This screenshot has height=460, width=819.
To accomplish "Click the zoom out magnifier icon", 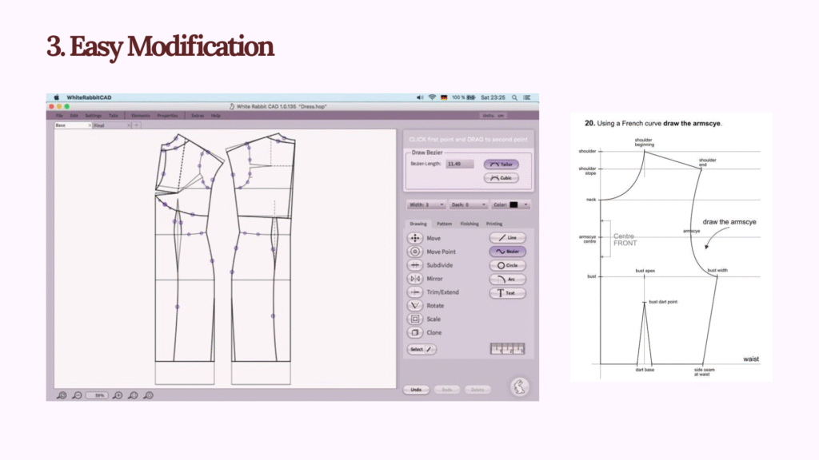I will 77,395.
